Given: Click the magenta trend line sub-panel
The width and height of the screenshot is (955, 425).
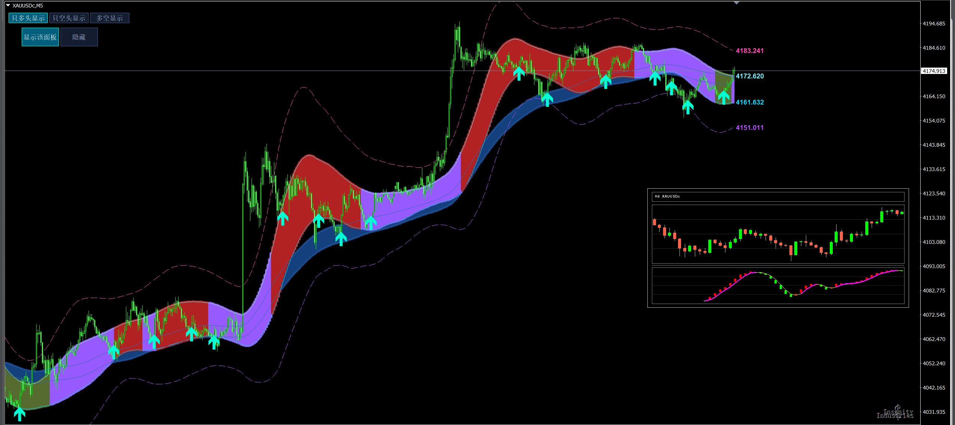Looking at the screenshot, I should pos(778,285).
